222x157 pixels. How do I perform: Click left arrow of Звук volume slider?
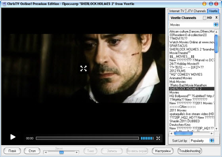point(46,152)
